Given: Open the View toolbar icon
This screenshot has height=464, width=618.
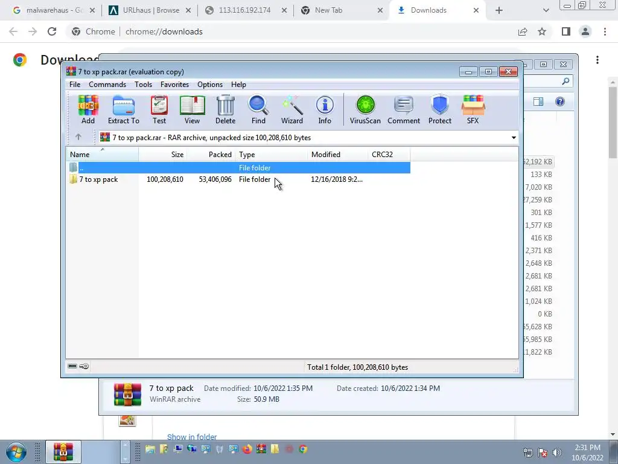Looking at the screenshot, I should (x=192, y=110).
